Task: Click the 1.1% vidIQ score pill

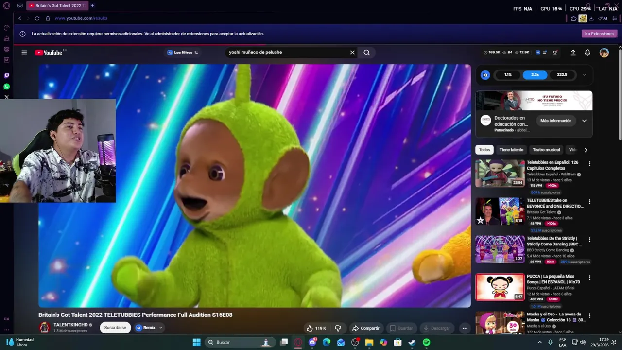Action: [x=508, y=75]
